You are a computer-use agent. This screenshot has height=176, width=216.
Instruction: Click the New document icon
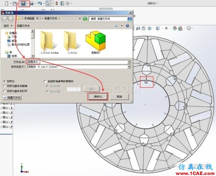coord(7,3)
